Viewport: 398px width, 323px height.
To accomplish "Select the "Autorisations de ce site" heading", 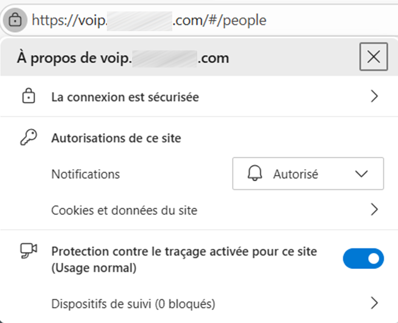I will pos(116,138).
